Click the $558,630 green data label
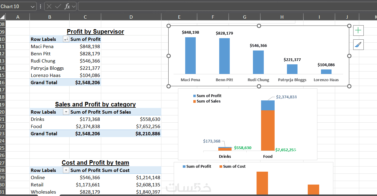This screenshot has height=196, width=377. [243, 148]
